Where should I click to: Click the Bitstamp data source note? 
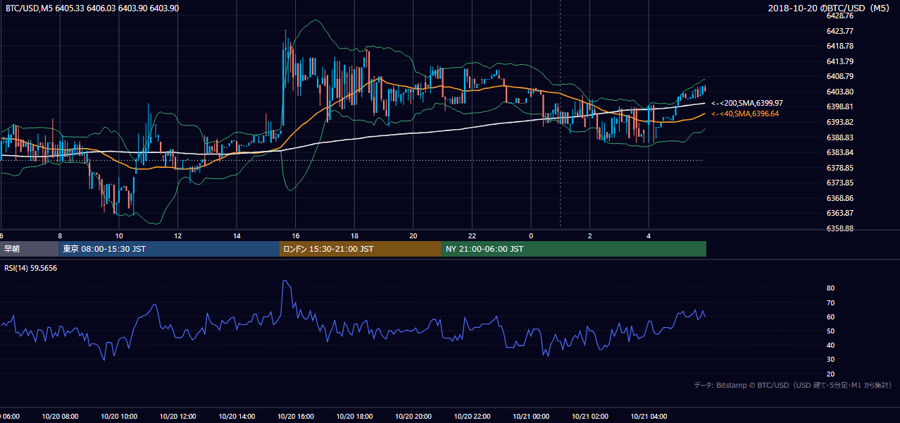pyautogui.click(x=793, y=385)
